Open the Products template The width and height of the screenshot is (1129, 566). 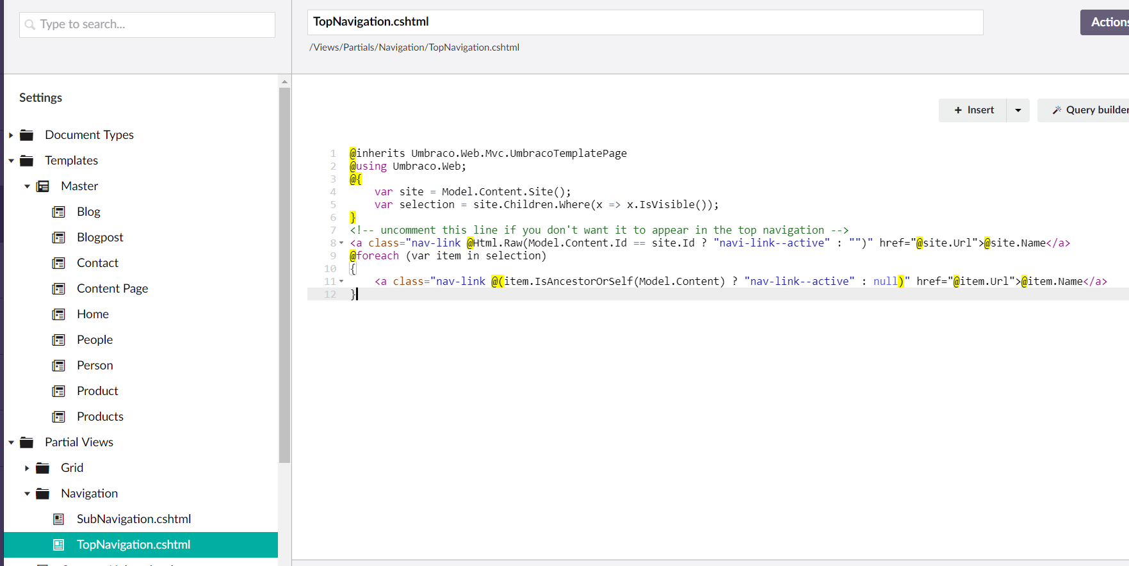[x=100, y=417]
